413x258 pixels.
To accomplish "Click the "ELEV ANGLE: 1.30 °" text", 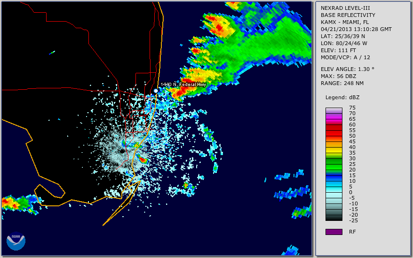I will 348,69.
